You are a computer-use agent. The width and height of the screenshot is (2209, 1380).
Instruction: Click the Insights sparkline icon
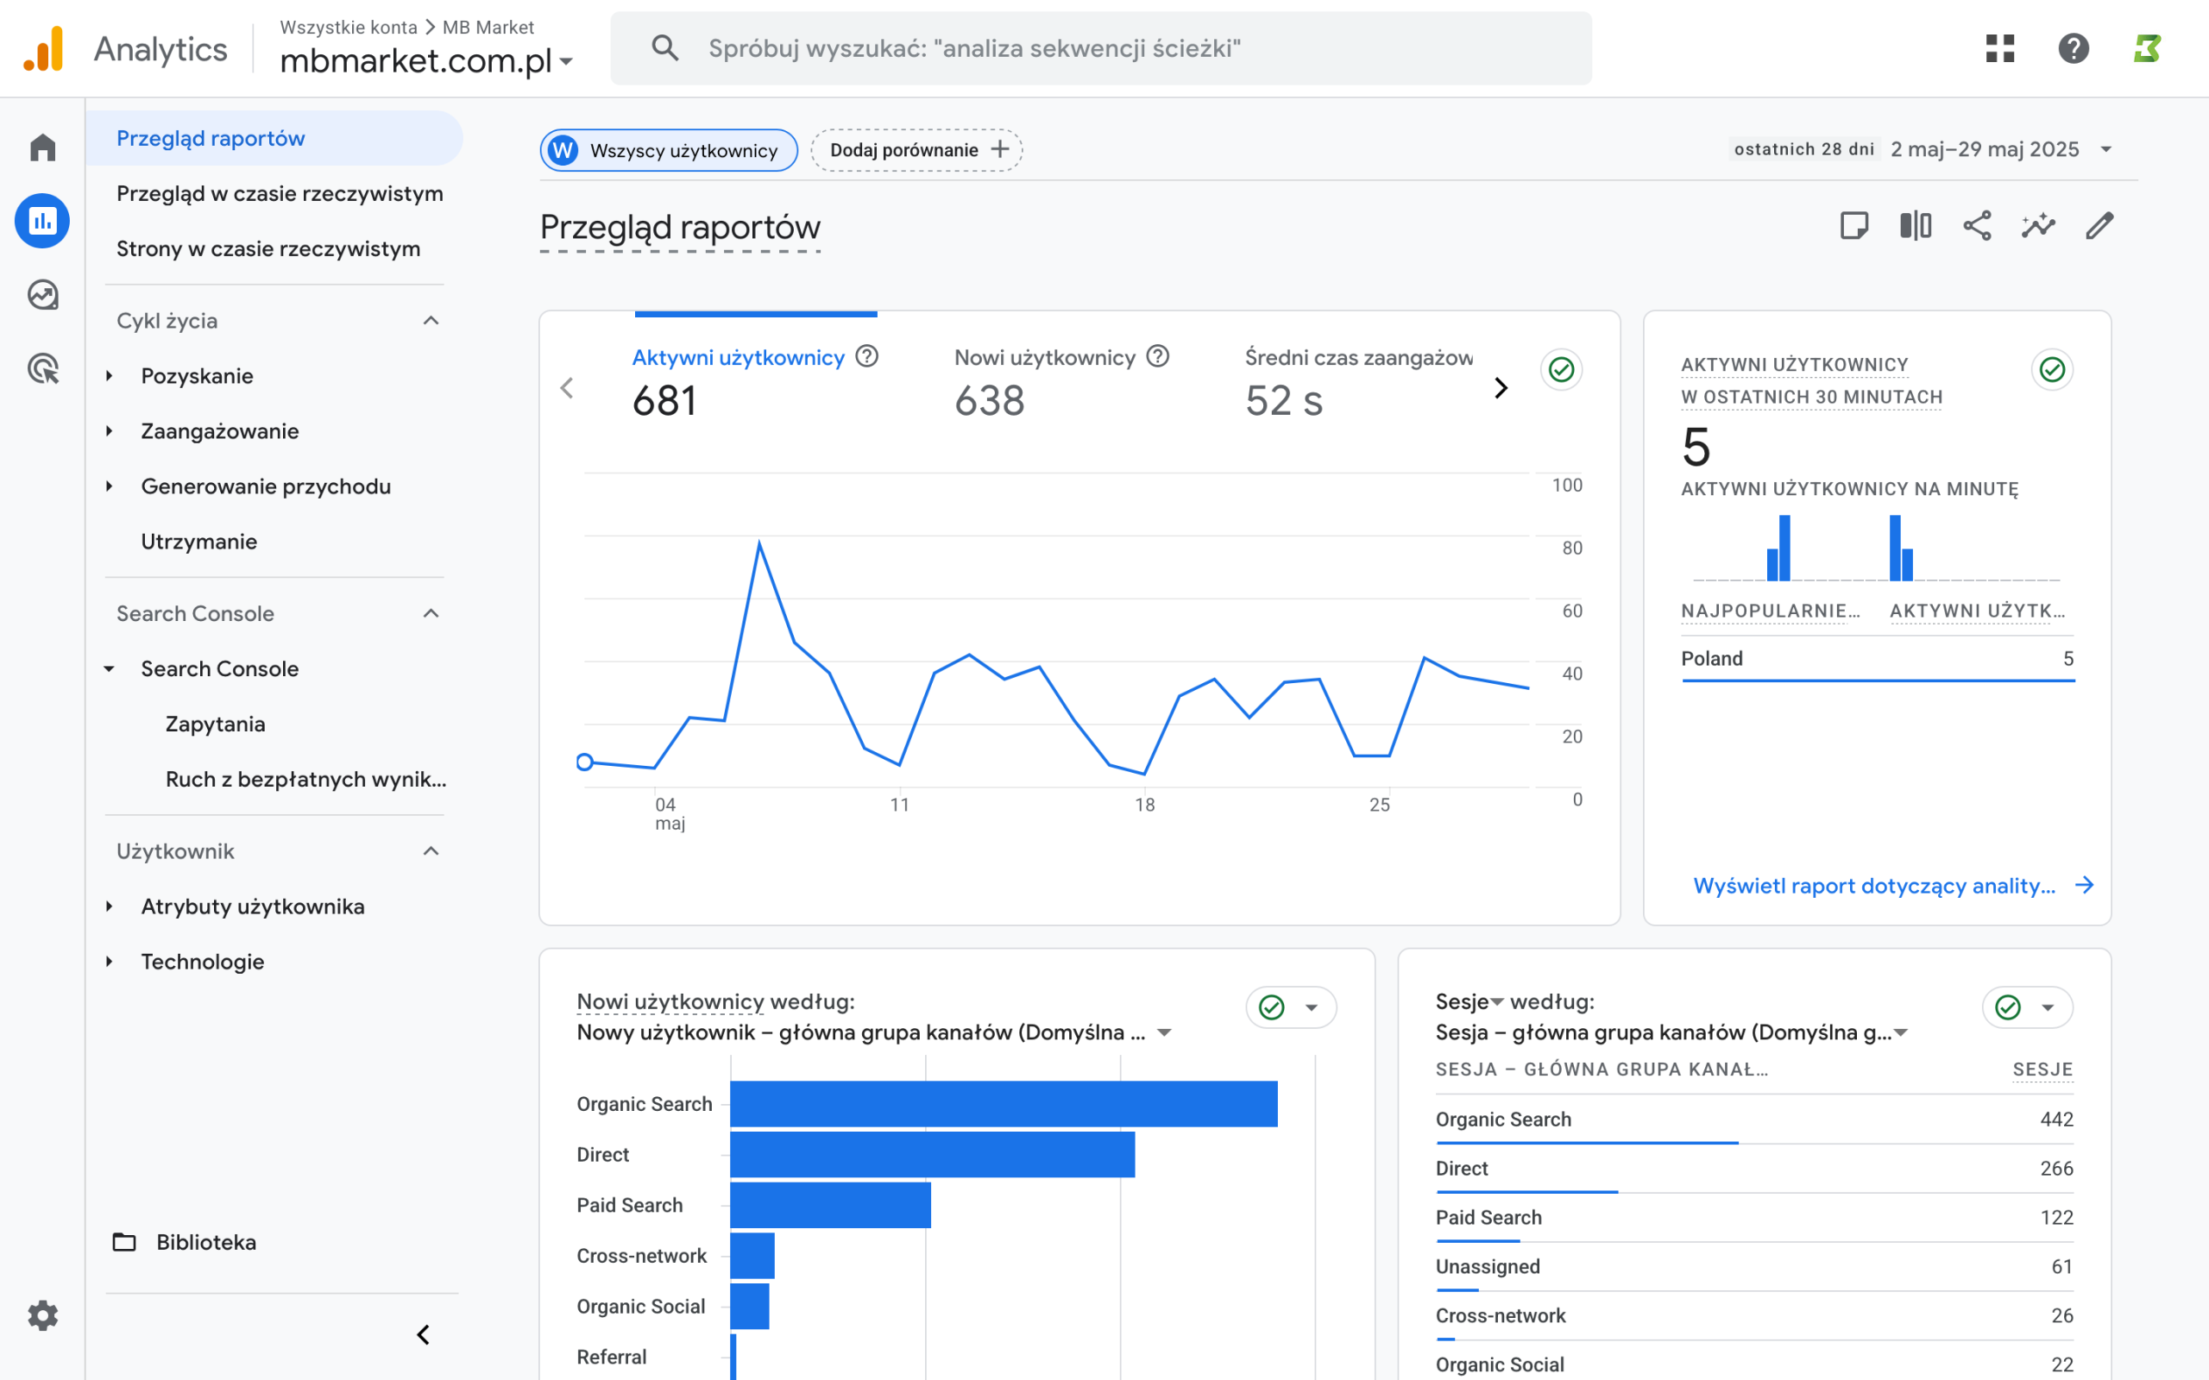2037,225
